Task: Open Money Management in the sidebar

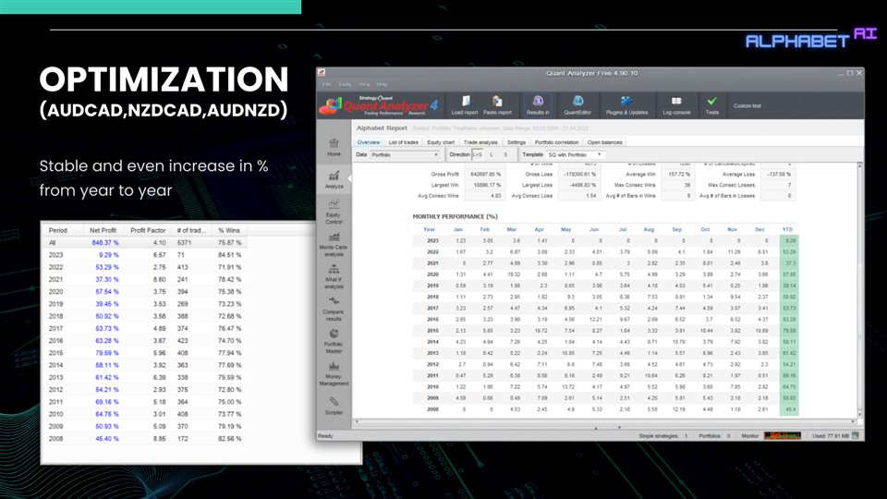Action: point(334,373)
